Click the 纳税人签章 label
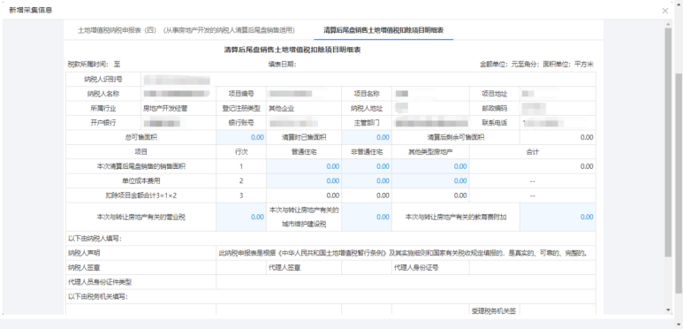 84,268
